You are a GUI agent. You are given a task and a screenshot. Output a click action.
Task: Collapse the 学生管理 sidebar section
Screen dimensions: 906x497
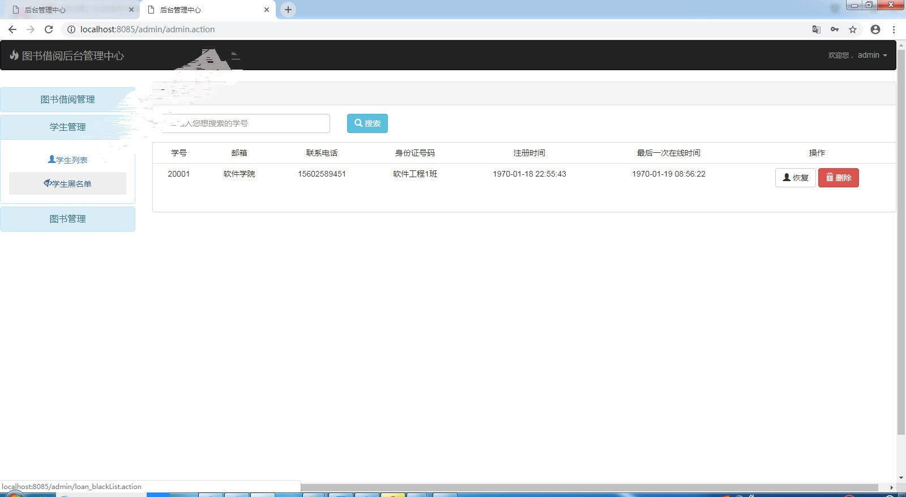click(x=67, y=127)
